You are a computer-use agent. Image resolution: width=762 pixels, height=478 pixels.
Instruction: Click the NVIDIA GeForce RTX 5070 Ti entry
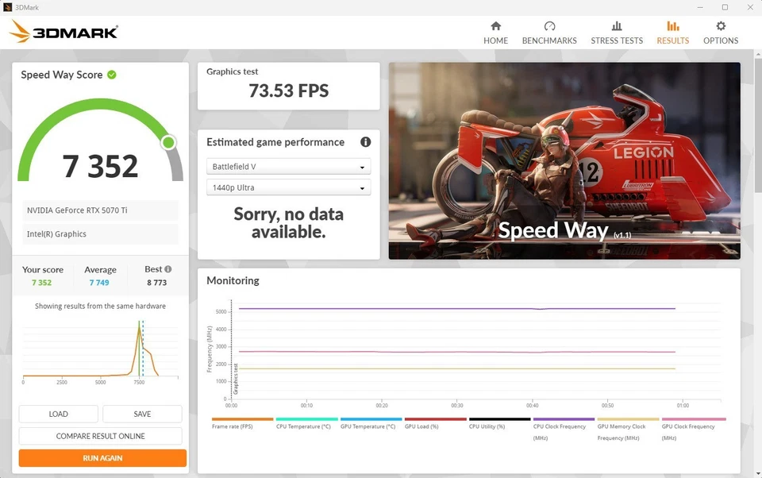pos(98,210)
